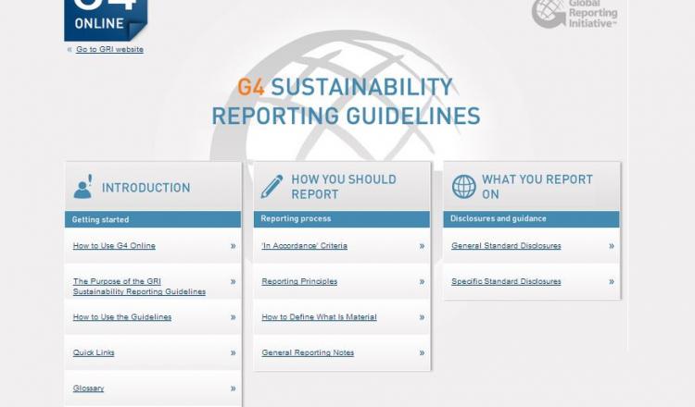Open 'How to Define What Is Material'

click(x=319, y=317)
